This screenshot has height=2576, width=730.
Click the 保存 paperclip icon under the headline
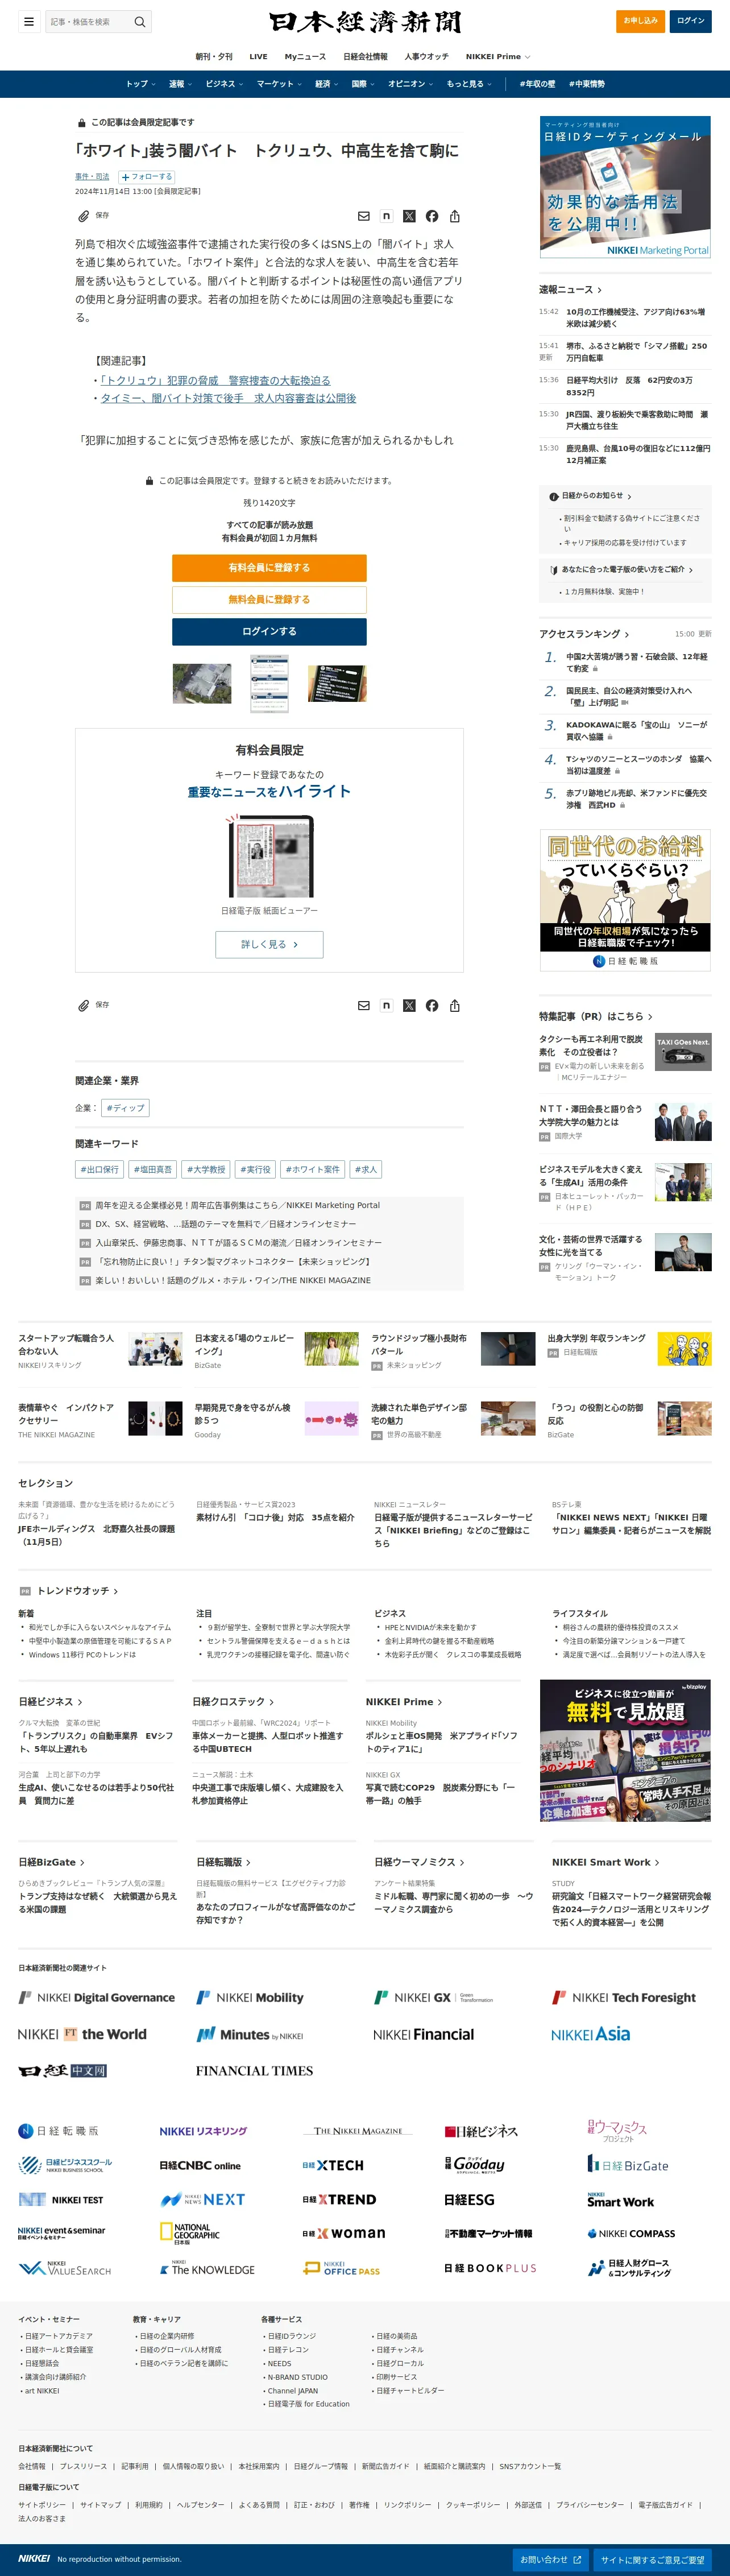84,216
